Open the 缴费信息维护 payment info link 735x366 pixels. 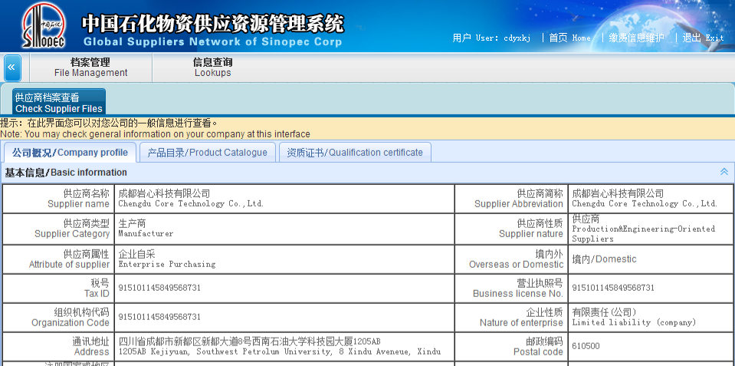[636, 38]
